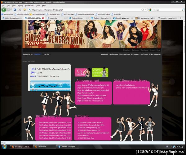186x155 pixels.
Task: Open the Home page icon
Action: [x=24, y=10]
